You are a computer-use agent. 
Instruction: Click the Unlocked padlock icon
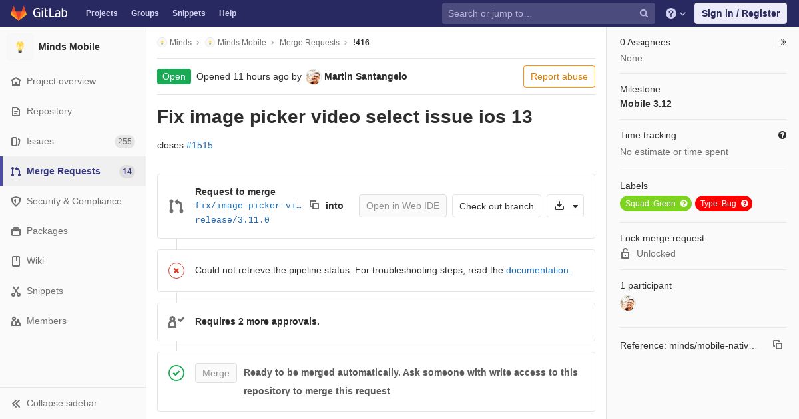625,253
